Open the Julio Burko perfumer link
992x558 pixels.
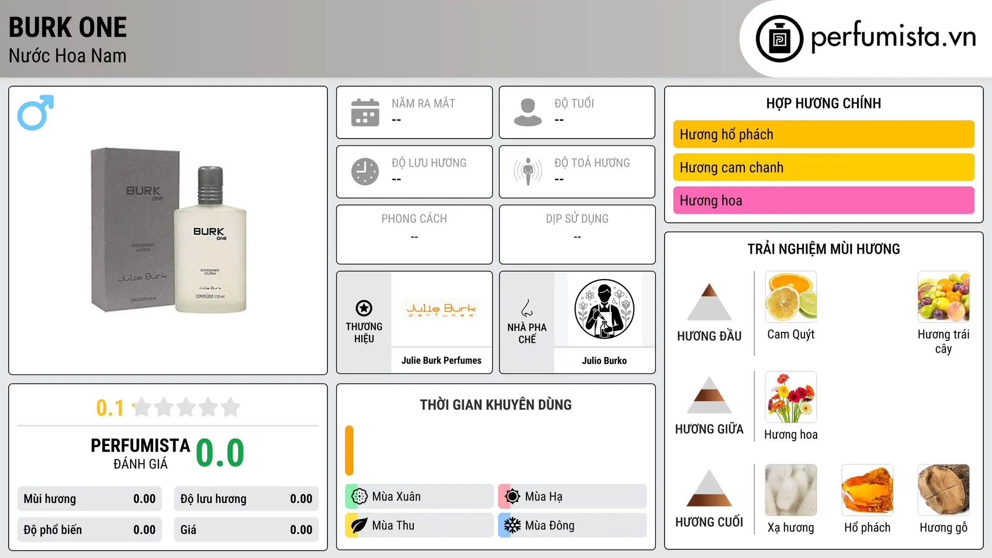click(604, 360)
